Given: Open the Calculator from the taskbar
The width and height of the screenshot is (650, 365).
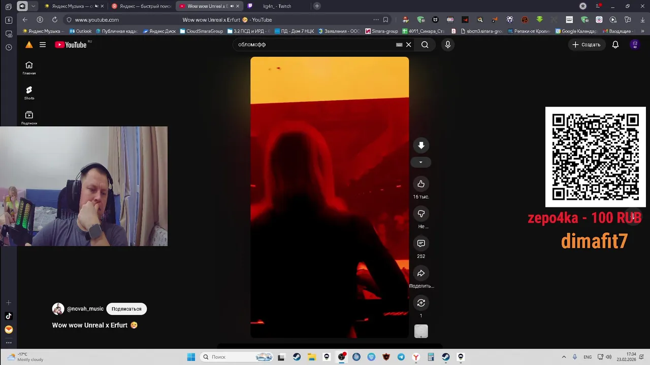Looking at the screenshot, I should pos(431,357).
